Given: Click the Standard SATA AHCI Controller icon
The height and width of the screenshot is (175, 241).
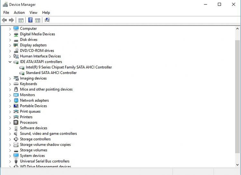Looking at the screenshot, I should coord(22,73).
